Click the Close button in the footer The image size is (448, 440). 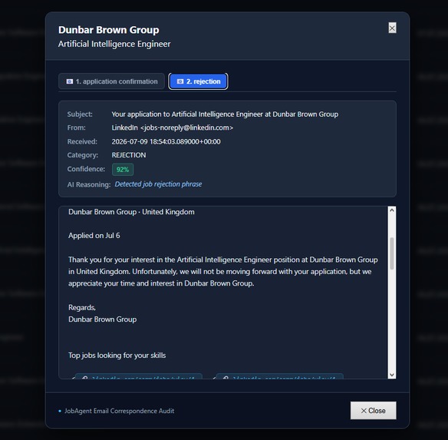[373, 411]
